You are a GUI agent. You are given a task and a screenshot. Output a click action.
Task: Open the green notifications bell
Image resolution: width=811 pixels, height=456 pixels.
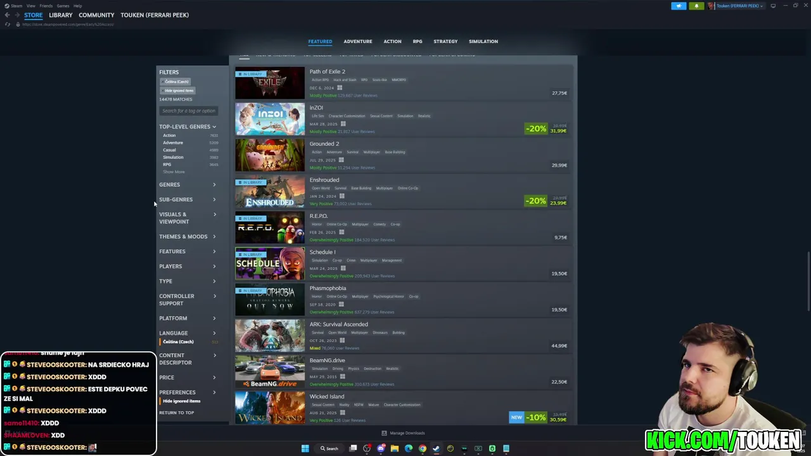[x=696, y=6]
